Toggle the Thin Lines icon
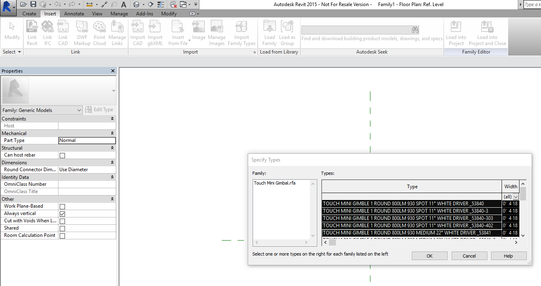This screenshot has width=541, height=286. click(x=161, y=4)
